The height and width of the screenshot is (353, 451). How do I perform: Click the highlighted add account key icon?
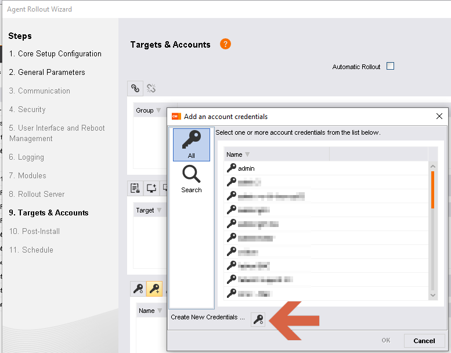click(x=154, y=289)
